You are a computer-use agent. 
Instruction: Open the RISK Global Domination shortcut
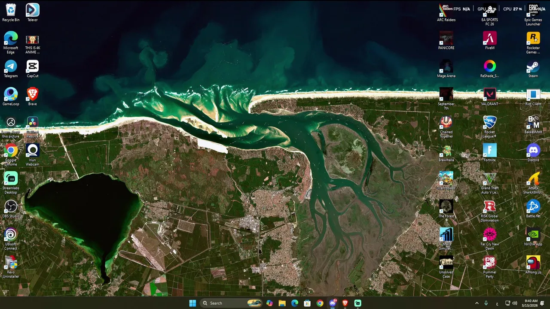click(489, 211)
